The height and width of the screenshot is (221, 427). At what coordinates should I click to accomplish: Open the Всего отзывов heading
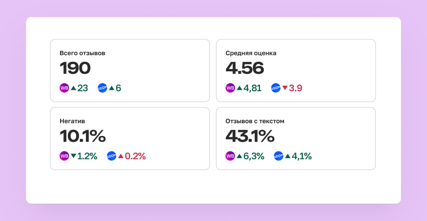(82, 53)
